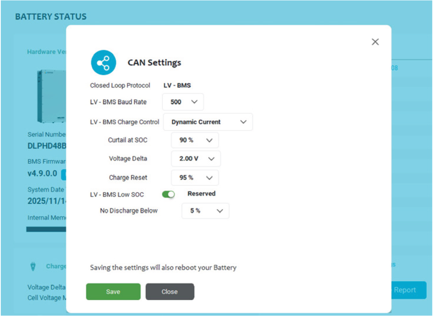
Task: Click the charger plug icon near Voltage Delta
Action: point(33,266)
